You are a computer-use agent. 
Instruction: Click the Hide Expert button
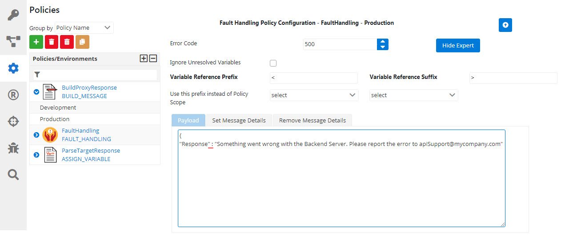click(458, 45)
